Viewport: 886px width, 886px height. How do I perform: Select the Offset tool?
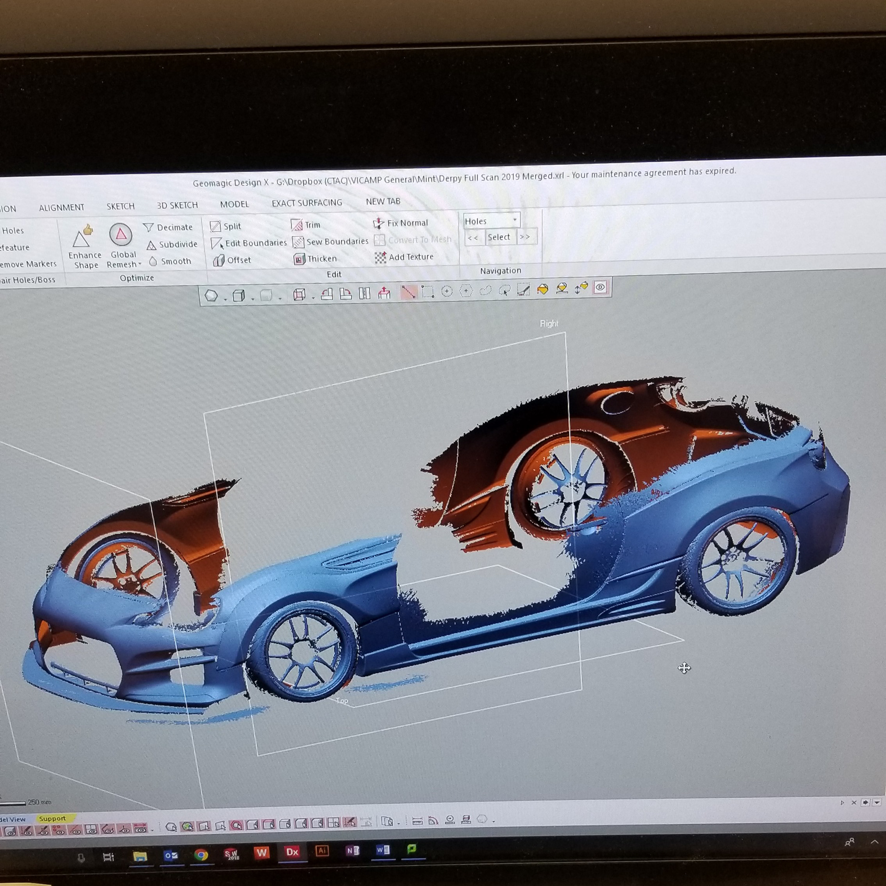pyautogui.click(x=232, y=260)
